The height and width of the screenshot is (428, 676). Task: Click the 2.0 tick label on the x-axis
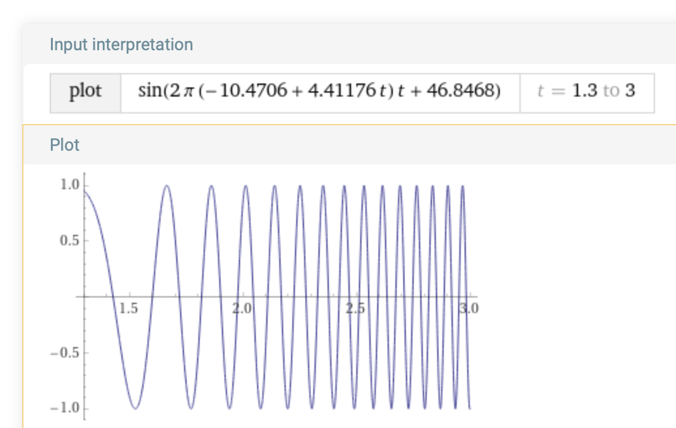coord(243,308)
